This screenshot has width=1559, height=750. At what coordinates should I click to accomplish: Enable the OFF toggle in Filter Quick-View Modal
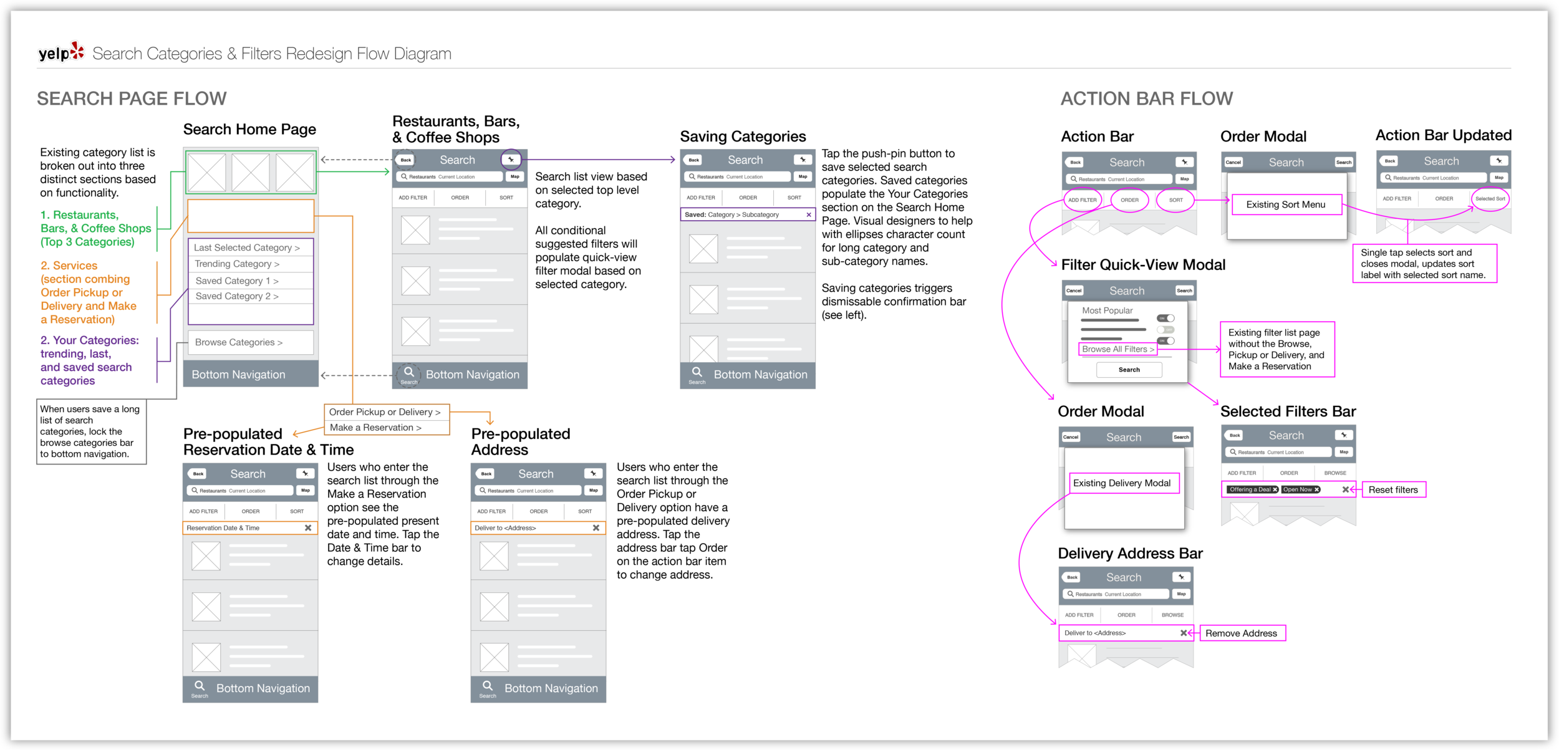tap(1165, 330)
